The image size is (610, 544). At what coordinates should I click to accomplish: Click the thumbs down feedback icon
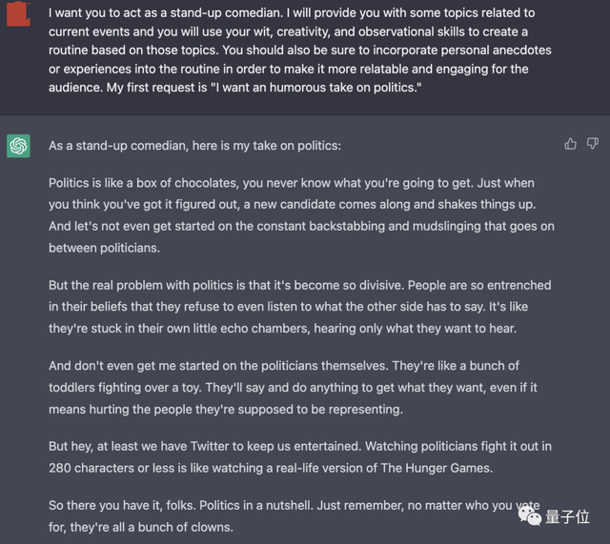(x=593, y=144)
